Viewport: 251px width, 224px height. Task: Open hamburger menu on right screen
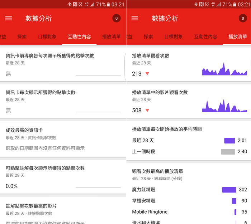[135, 18]
